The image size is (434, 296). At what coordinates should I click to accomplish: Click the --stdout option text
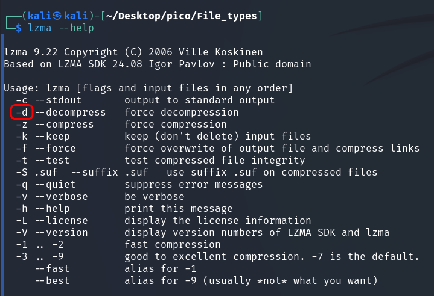coord(63,100)
